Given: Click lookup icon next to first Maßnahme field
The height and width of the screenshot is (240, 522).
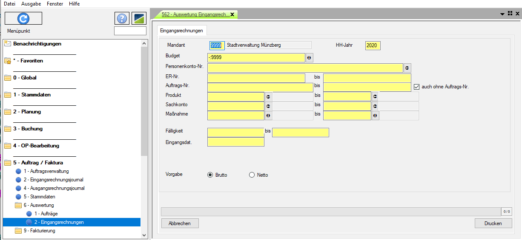Looking at the screenshot, I should coord(268,115).
